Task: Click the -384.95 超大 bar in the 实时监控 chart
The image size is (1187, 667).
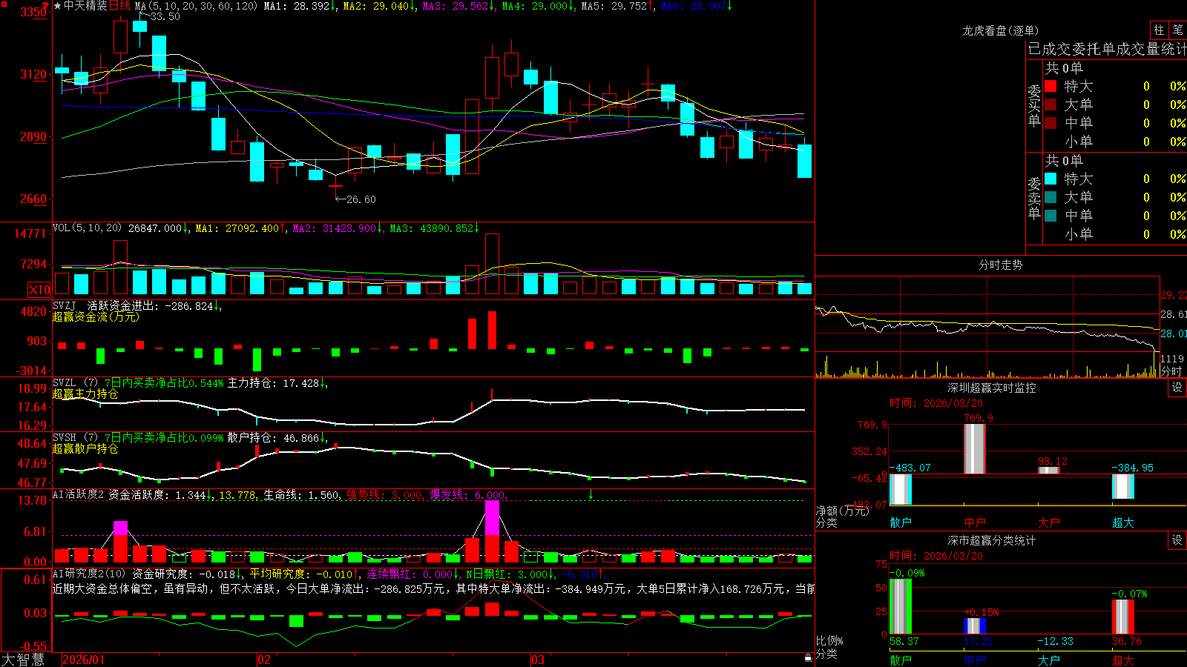Action: tap(1123, 486)
